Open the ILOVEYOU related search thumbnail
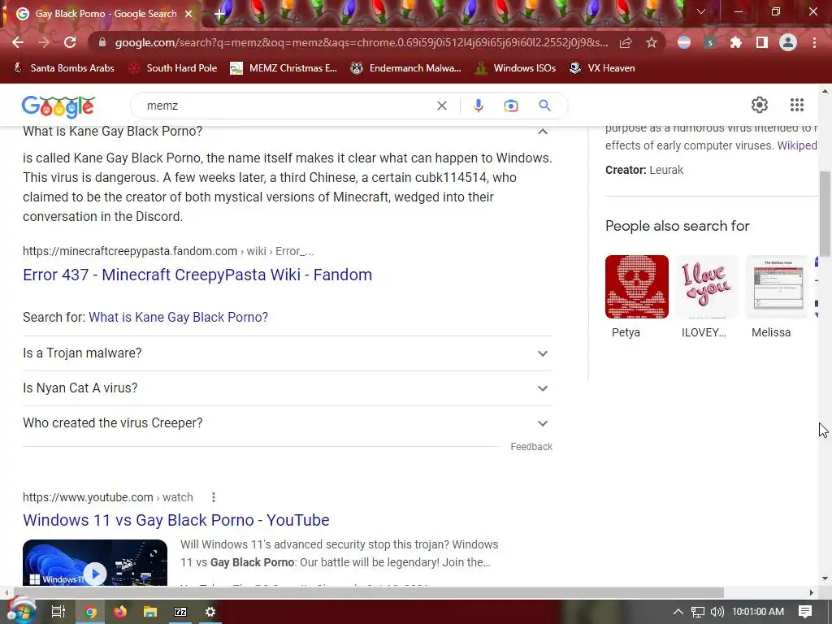The image size is (832, 624). point(707,287)
